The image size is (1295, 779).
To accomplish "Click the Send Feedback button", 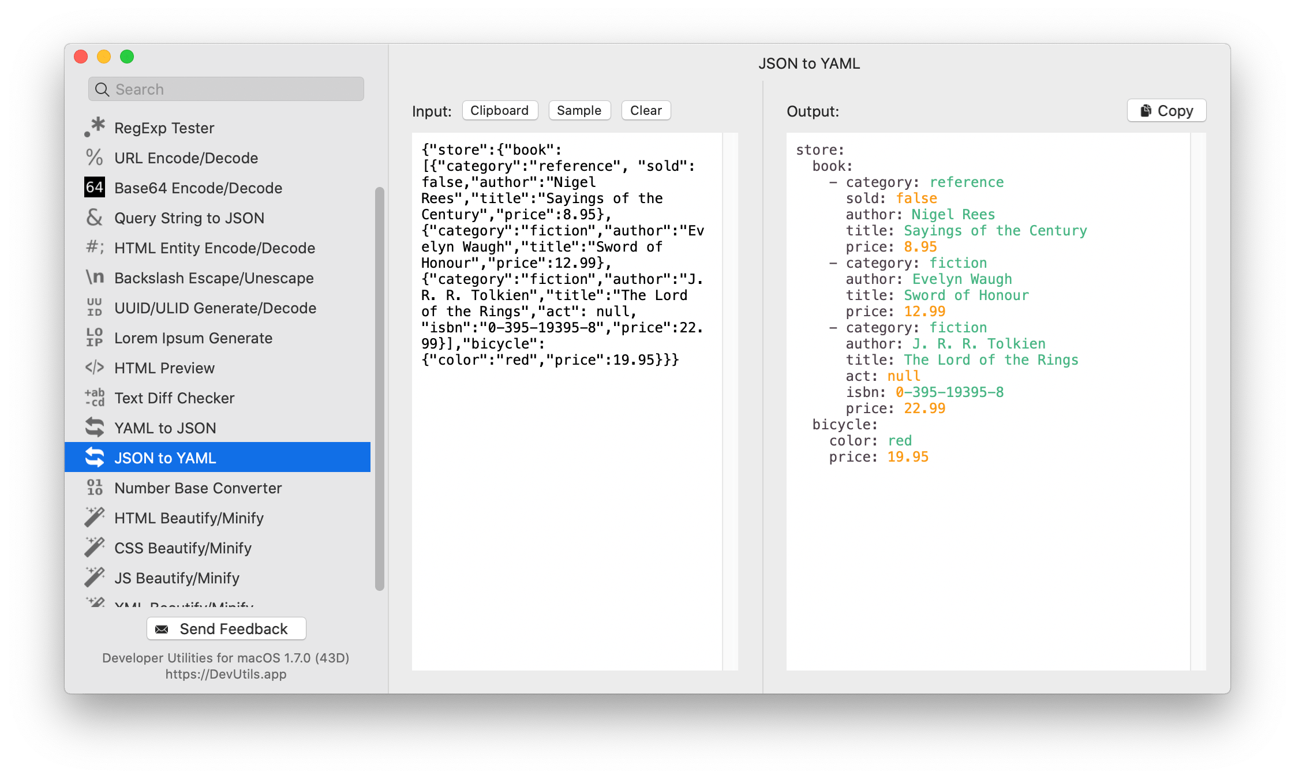I will click(x=226, y=628).
